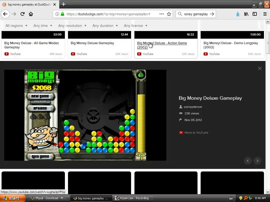The height and width of the screenshot is (202, 270).
Task: Play the Big Money game video preview
Action: pyautogui.click(x=85, y=115)
